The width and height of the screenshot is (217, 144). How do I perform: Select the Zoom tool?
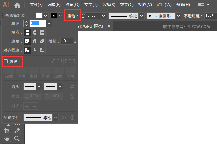click(x=17, y=139)
